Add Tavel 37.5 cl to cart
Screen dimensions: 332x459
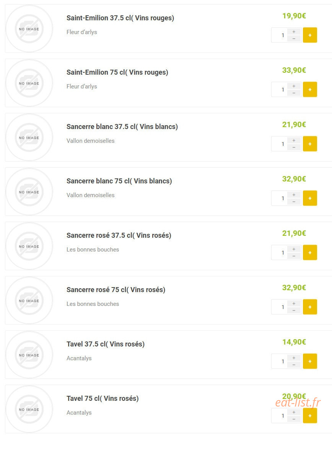pyautogui.click(x=310, y=361)
